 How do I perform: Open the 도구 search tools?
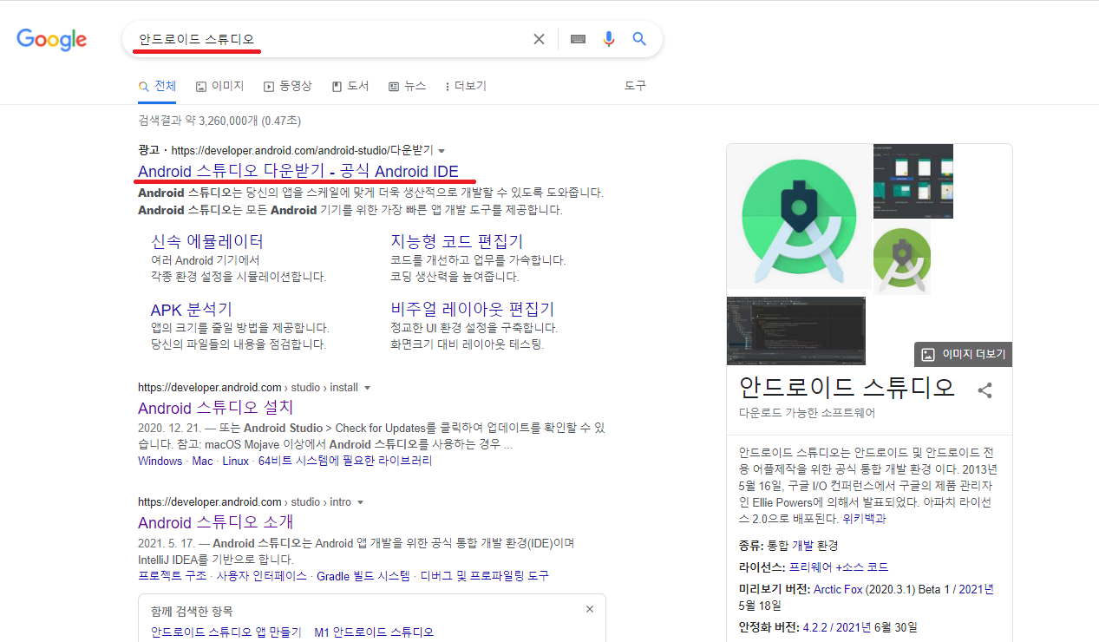point(635,86)
